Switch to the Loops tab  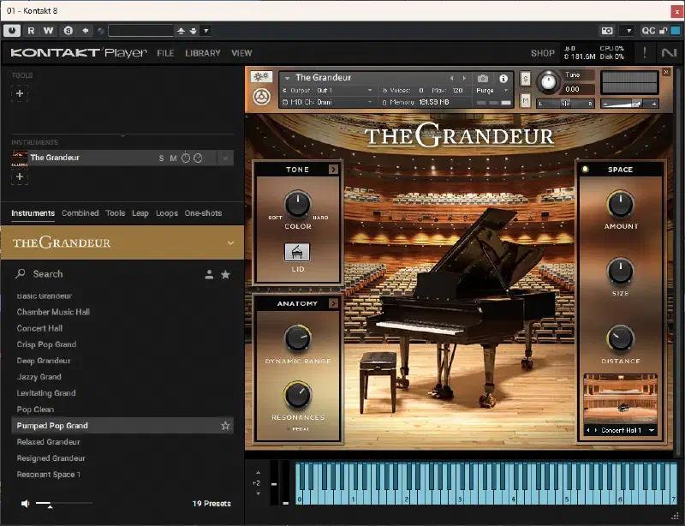[167, 213]
